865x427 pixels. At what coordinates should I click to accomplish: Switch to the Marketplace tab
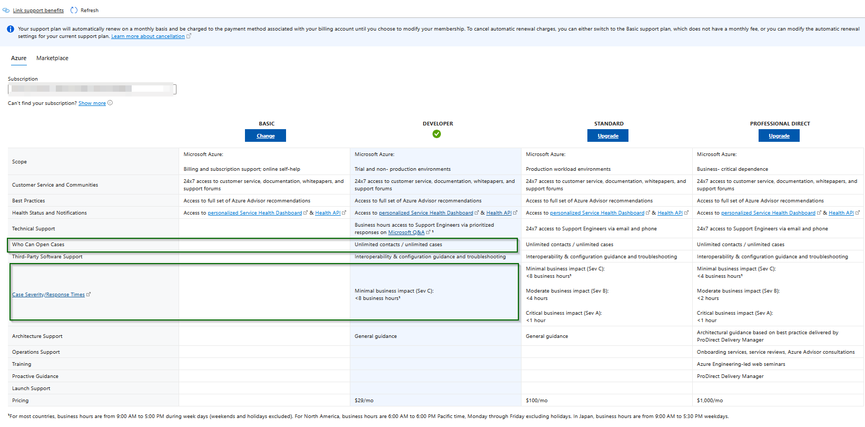click(52, 58)
